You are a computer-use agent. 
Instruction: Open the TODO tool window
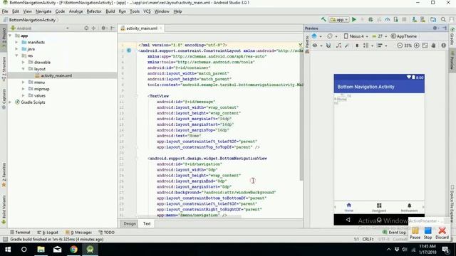(106, 233)
